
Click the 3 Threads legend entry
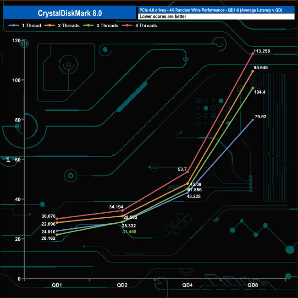(x=101, y=26)
